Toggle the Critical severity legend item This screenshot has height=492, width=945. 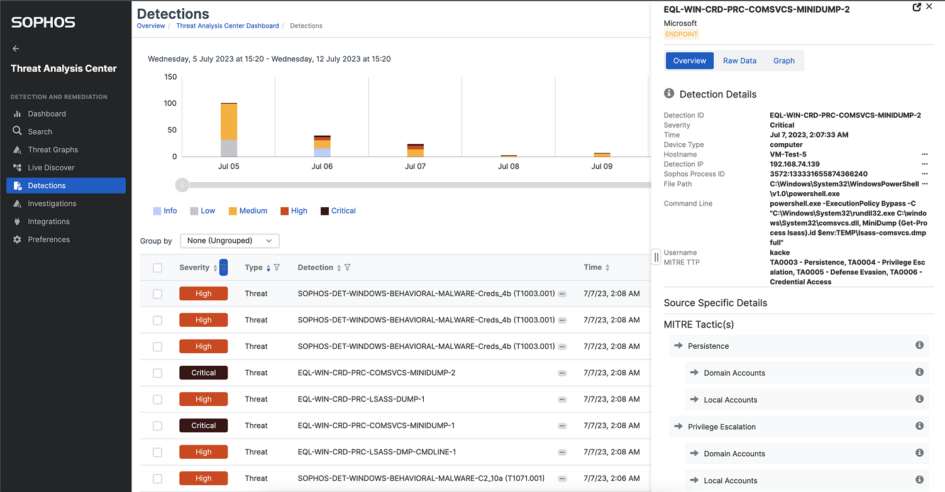point(338,211)
